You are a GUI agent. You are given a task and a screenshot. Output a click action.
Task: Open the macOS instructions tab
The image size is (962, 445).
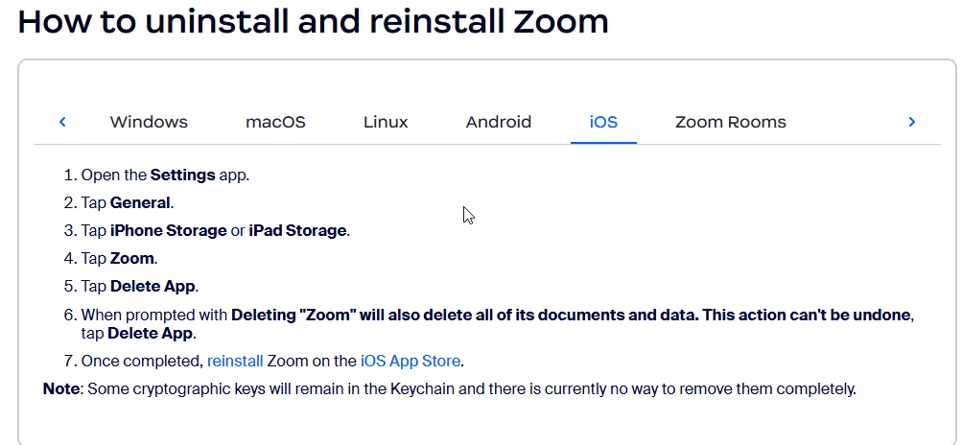[275, 122]
